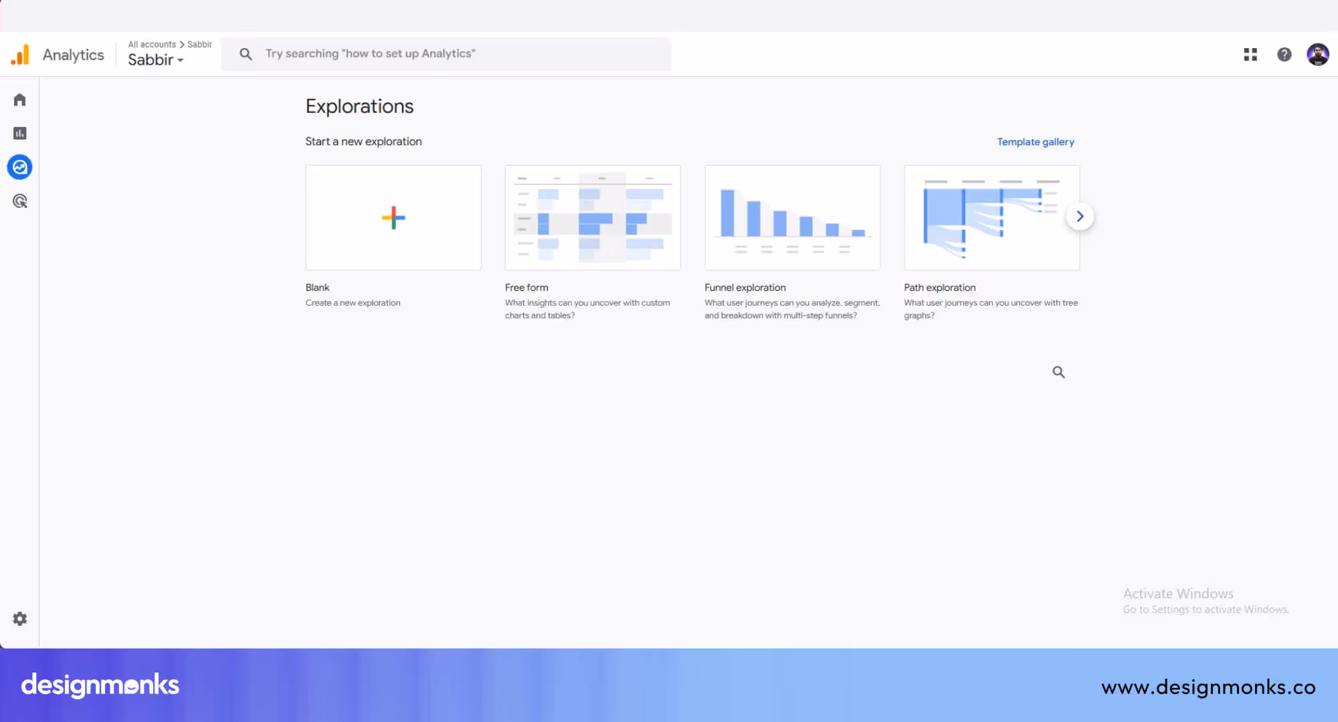Viewport: 1338px width, 722px height.
Task: Open the Google apps grid
Action: tap(1250, 54)
